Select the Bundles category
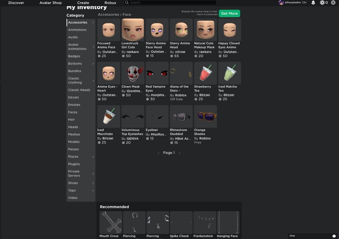This screenshot has width=339, height=239. (x=75, y=71)
